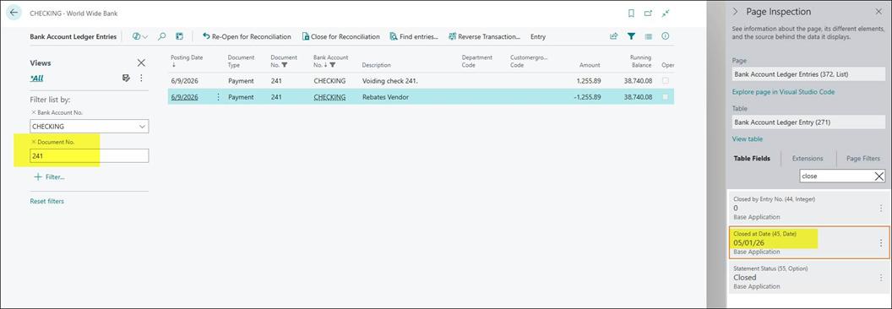Viewport: 892px width, 309px height.
Task: Open the Entry menu
Action: pos(538,36)
